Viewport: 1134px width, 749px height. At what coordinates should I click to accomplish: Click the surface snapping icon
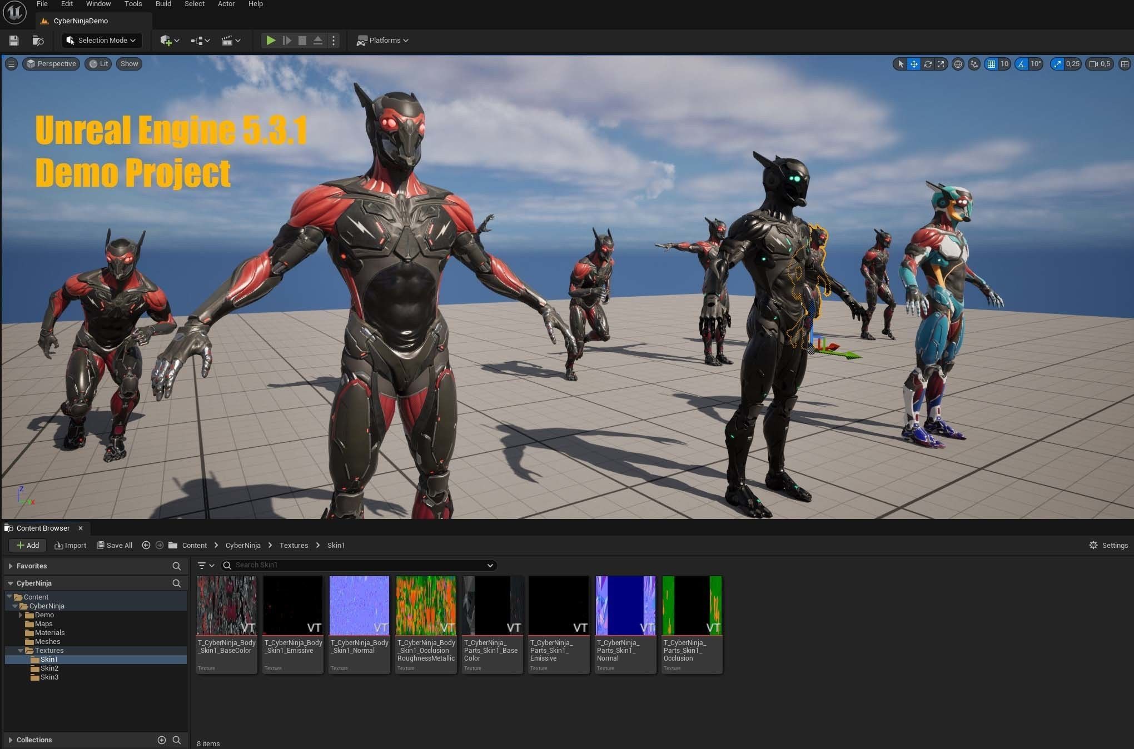pos(974,64)
